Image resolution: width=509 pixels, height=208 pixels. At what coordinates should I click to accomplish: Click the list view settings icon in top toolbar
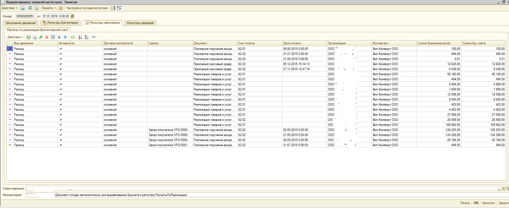(x=113, y=8)
